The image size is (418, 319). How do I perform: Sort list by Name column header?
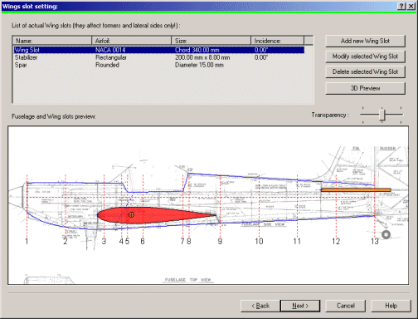[52, 41]
